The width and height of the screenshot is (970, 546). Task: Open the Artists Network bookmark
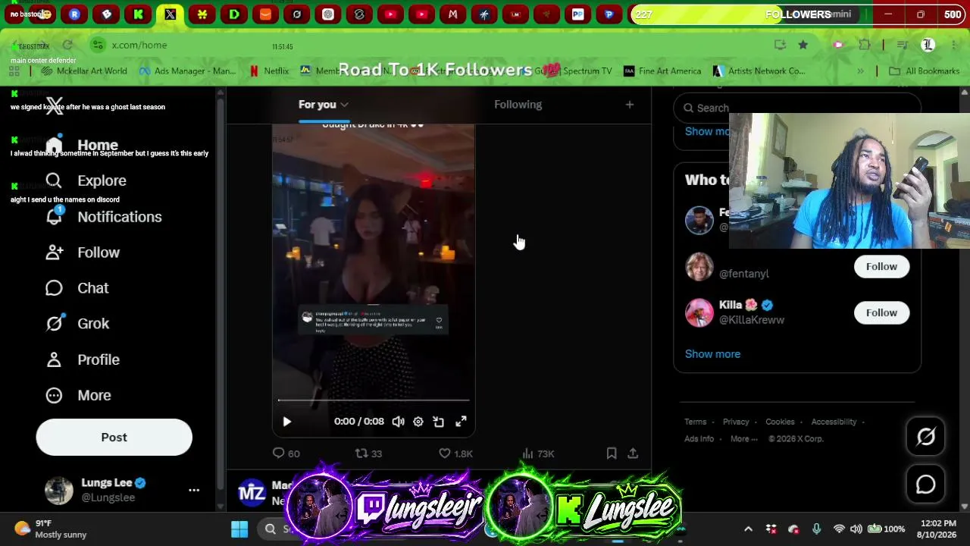tap(759, 71)
